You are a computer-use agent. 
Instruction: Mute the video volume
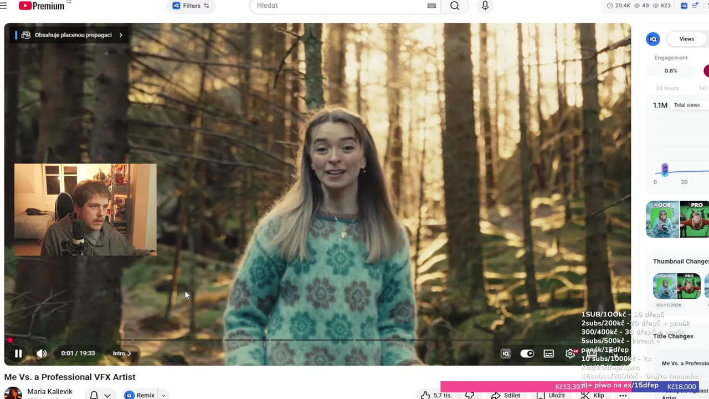(42, 354)
